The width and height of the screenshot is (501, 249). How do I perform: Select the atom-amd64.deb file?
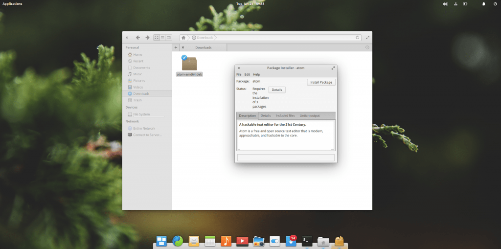[x=189, y=66]
